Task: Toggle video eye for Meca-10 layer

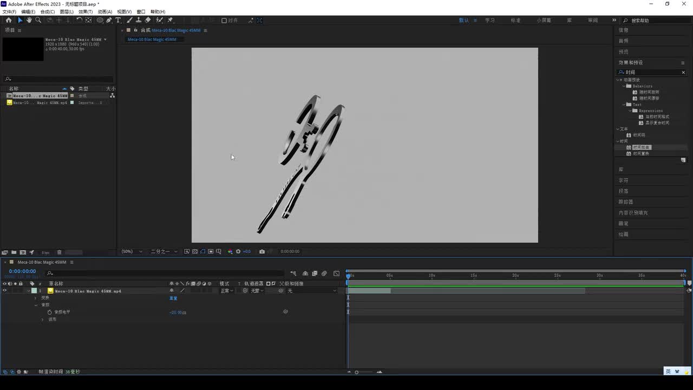Action: 5,291
